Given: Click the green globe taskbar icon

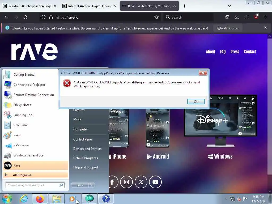Looking at the screenshot, I should point(89,199).
